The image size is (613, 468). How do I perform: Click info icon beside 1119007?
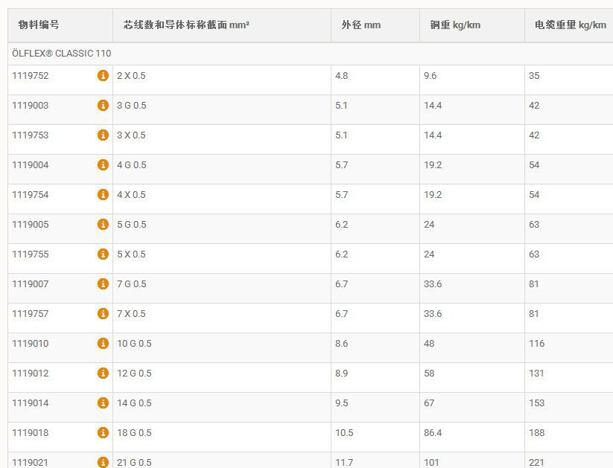(x=103, y=284)
